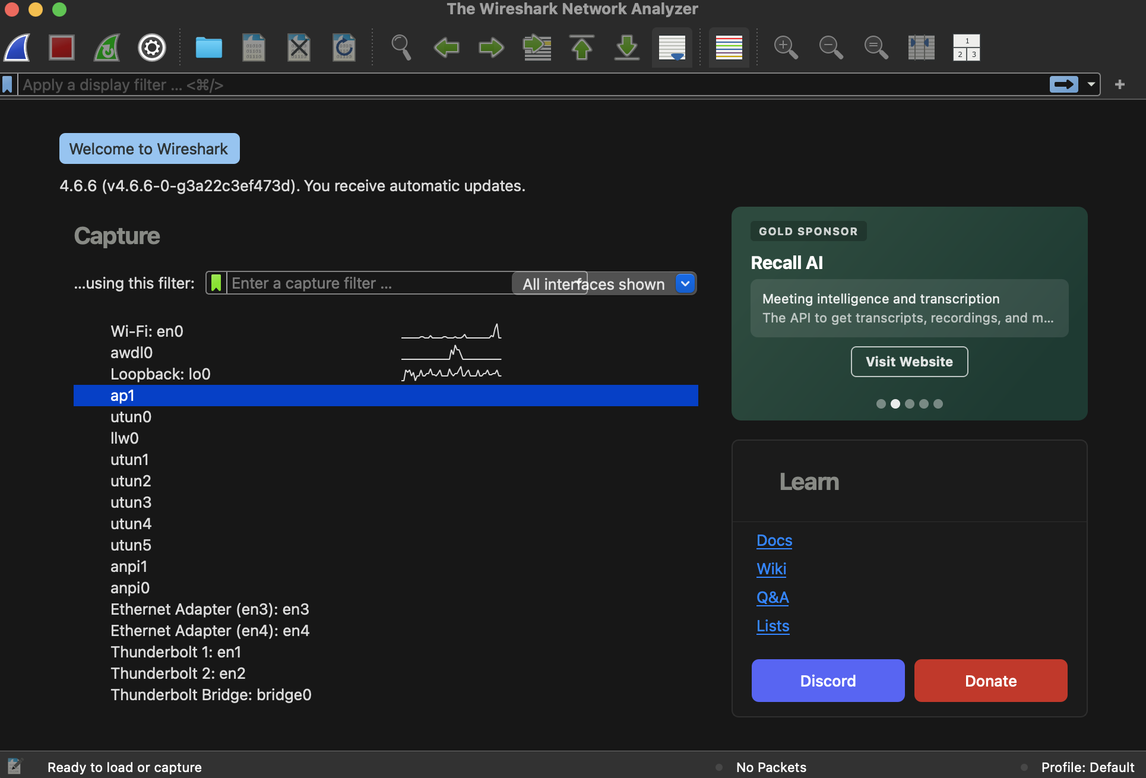Click the Donate button
The width and height of the screenshot is (1146, 778).
(x=991, y=681)
